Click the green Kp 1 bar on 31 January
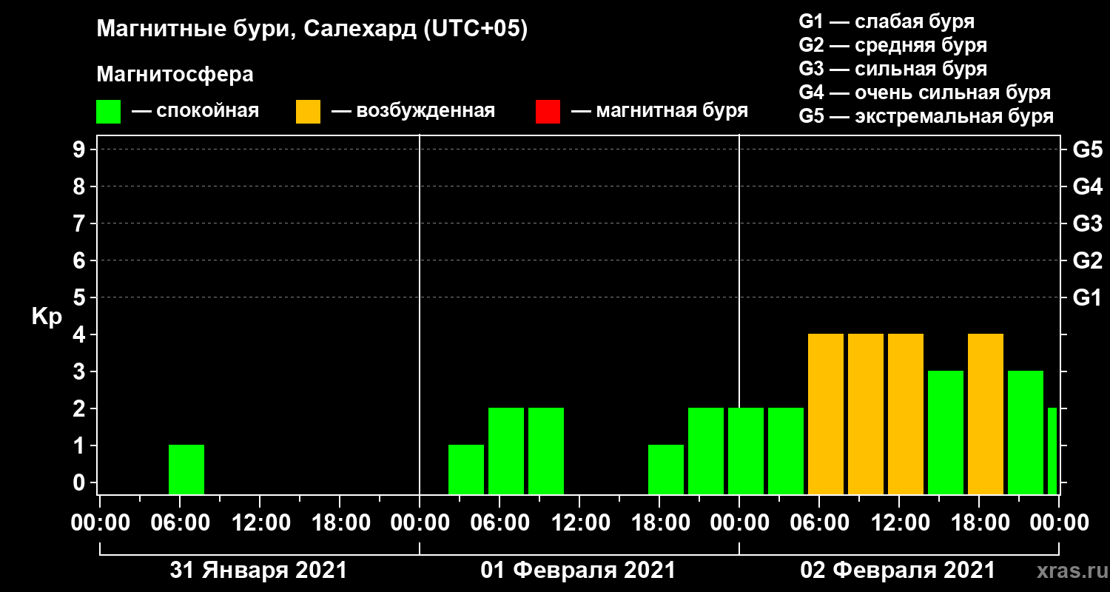This screenshot has height=592, width=1110. (x=186, y=469)
